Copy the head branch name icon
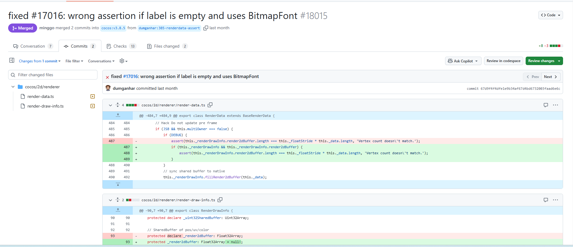 (206, 28)
